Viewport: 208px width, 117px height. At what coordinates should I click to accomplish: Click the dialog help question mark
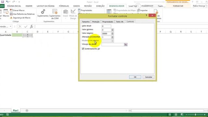coord(146,15)
